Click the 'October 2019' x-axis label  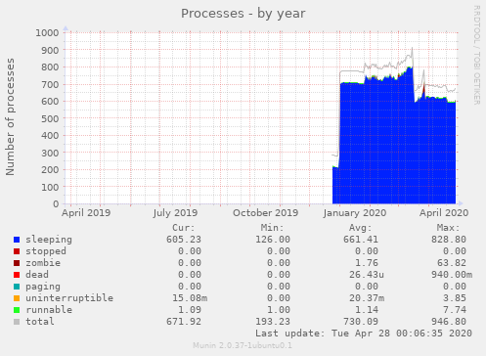coord(265,213)
